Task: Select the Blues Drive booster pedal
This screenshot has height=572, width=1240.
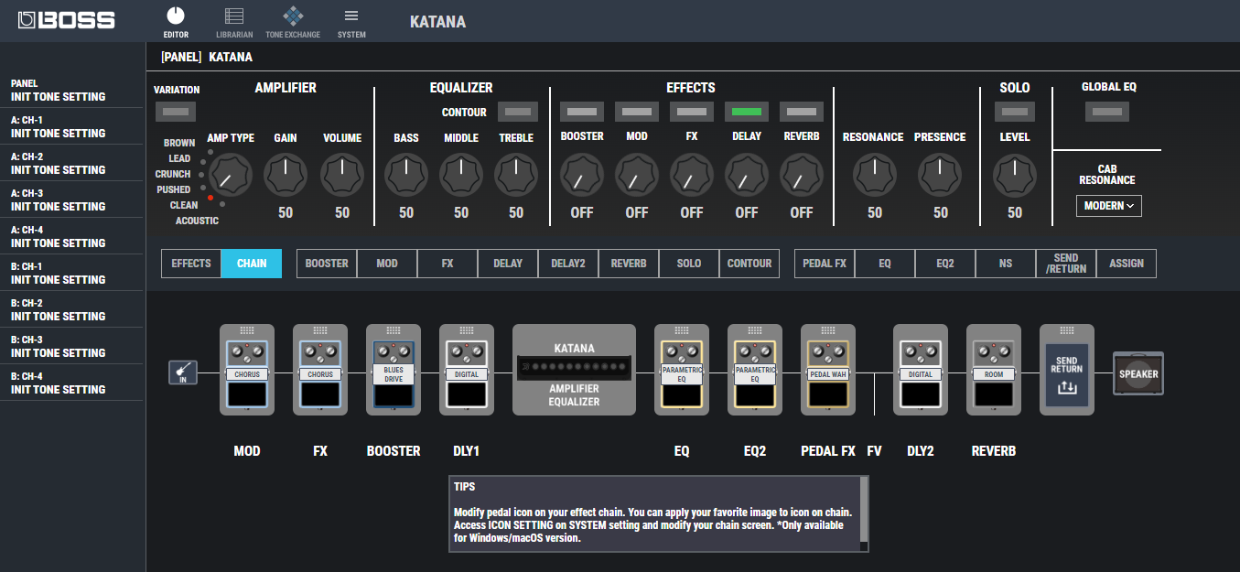Action: pos(394,370)
